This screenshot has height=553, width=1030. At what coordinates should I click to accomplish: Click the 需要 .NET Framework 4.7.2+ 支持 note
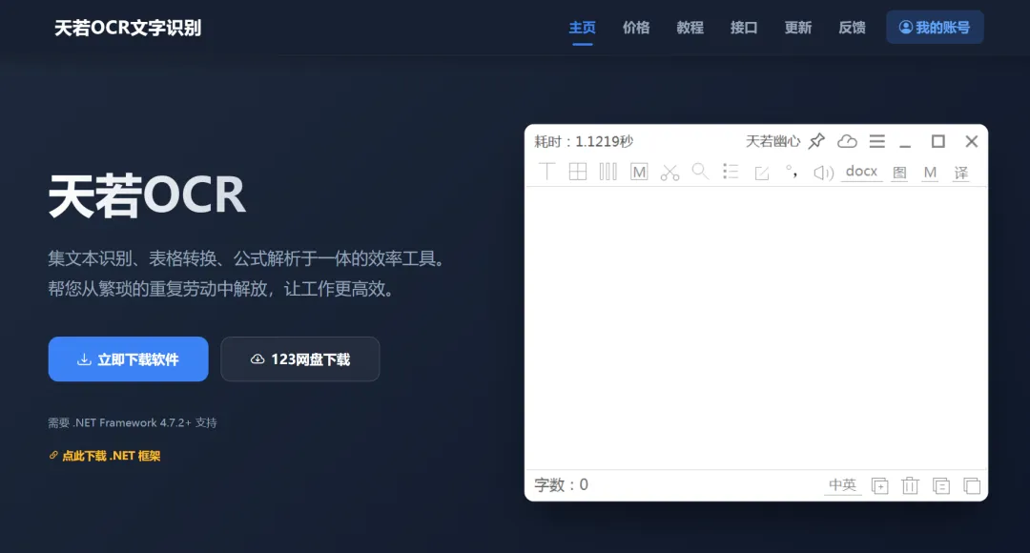[x=132, y=423]
